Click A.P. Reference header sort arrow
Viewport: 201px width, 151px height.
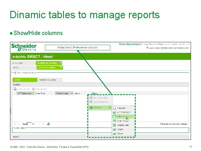pyautogui.click(x=32, y=93)
